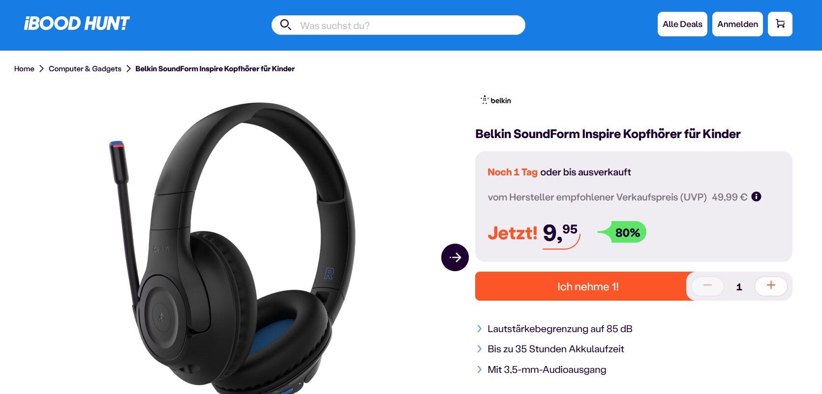Decrease quantity with minus button
This screenshot has height=394, width=822.
[x=707, y=286]
